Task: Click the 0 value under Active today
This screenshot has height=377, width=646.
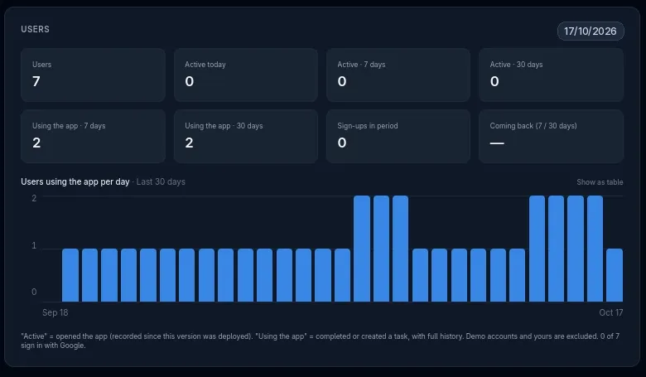Action: [x=189, y=81]
